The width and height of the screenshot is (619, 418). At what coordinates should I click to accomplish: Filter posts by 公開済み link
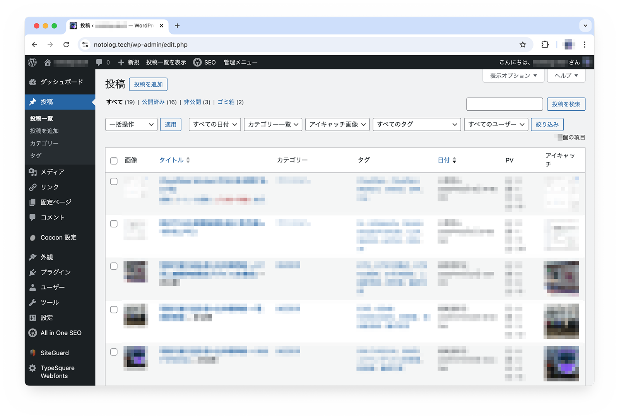click(153, 102)
